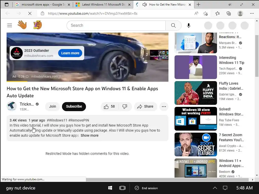This screenshot has height=194, width=259.
Task: Click the #Windows11 hashtag
Action: [57, 120]
